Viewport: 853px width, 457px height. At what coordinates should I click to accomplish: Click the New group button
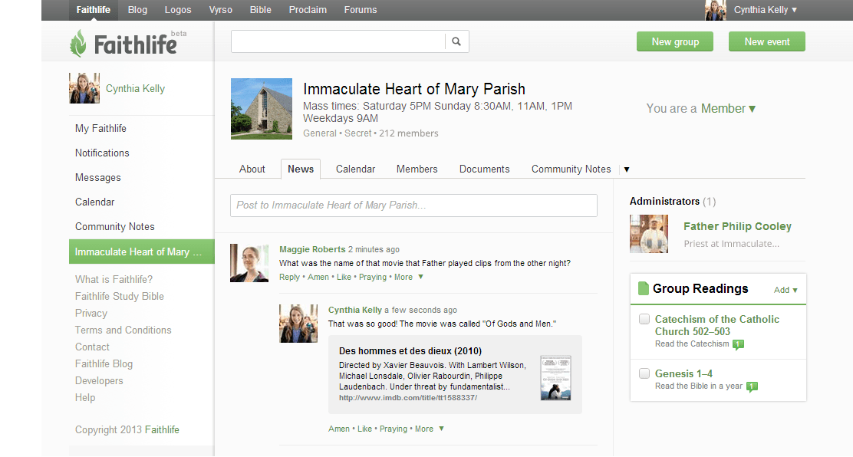[675, 42]
